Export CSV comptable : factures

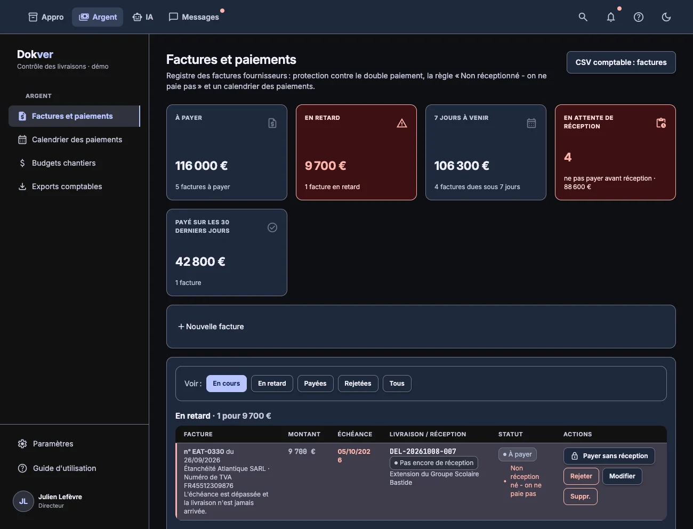(x=621, y=62)
